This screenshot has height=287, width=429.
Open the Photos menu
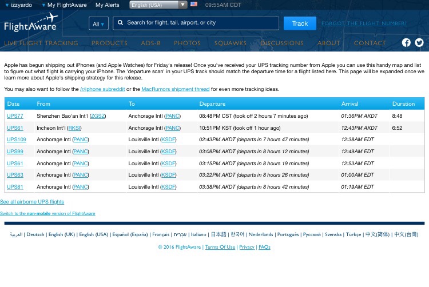(x=188, y=43)
